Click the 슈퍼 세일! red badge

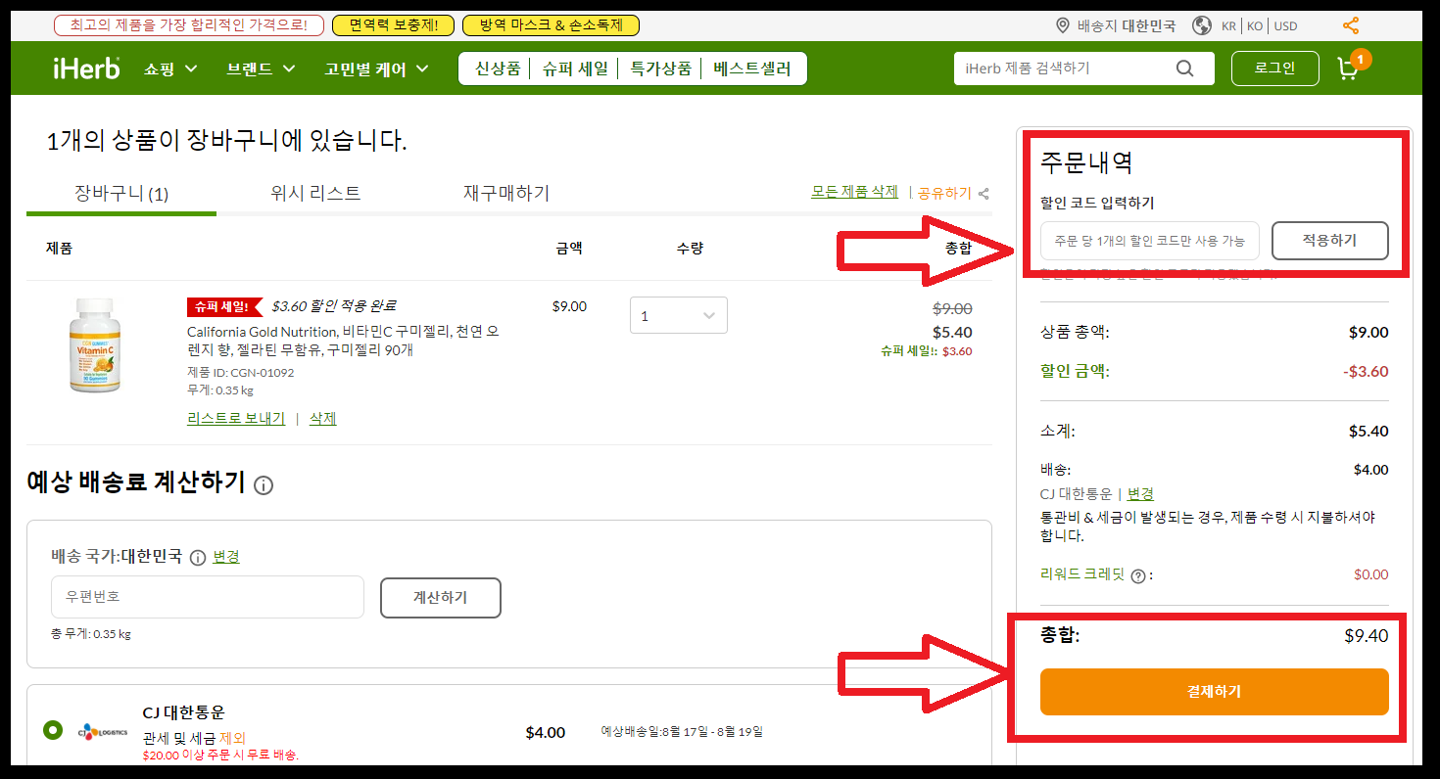pyautogui.click(x=225, y=307)
